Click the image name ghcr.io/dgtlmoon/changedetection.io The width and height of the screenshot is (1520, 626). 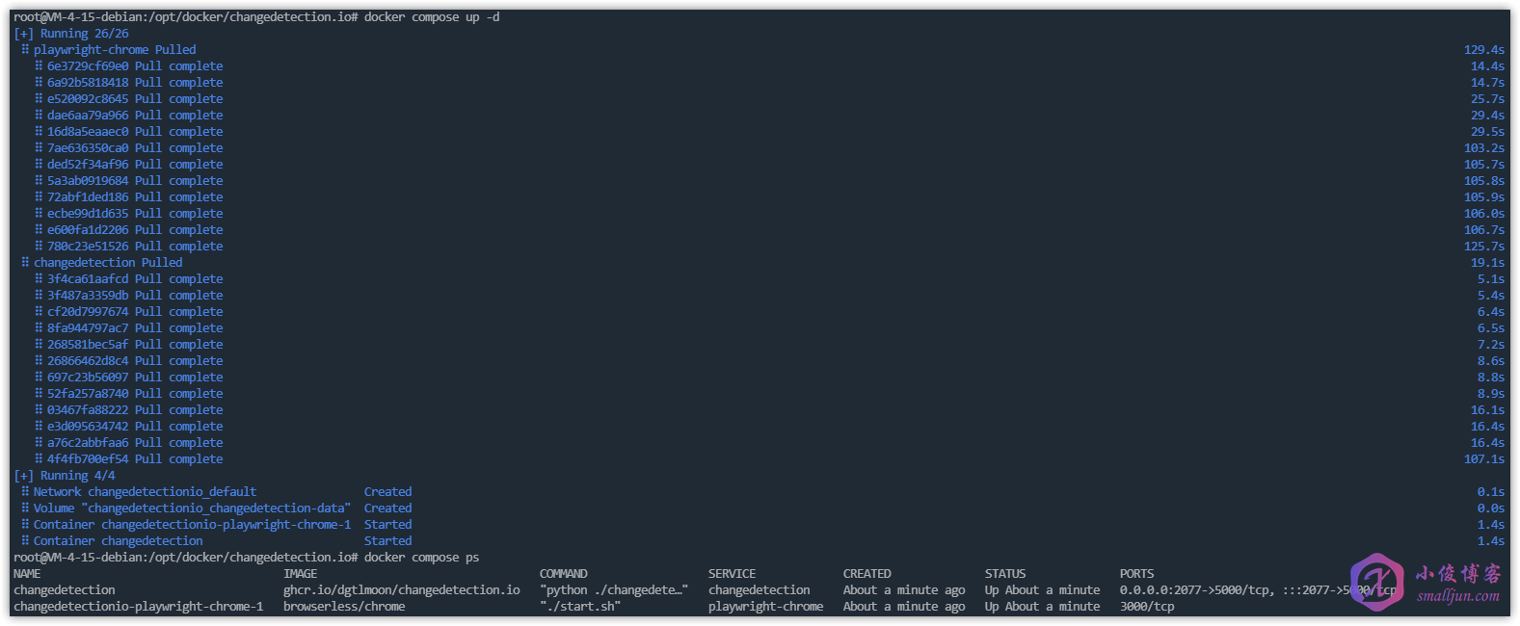(402, 590)
